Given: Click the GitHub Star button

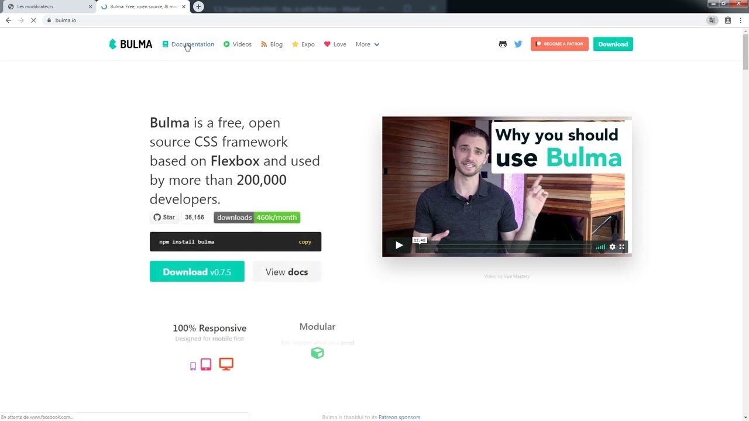Looking at the screenshot, I should pyautogui.click(x=164, y=218).
